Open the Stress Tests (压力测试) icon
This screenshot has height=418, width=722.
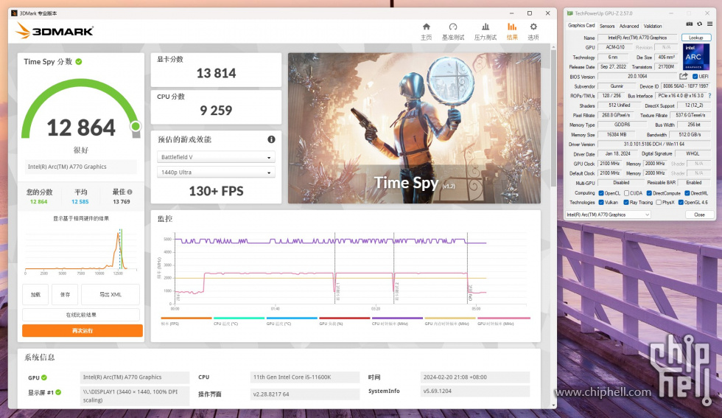tap(486, 27)
